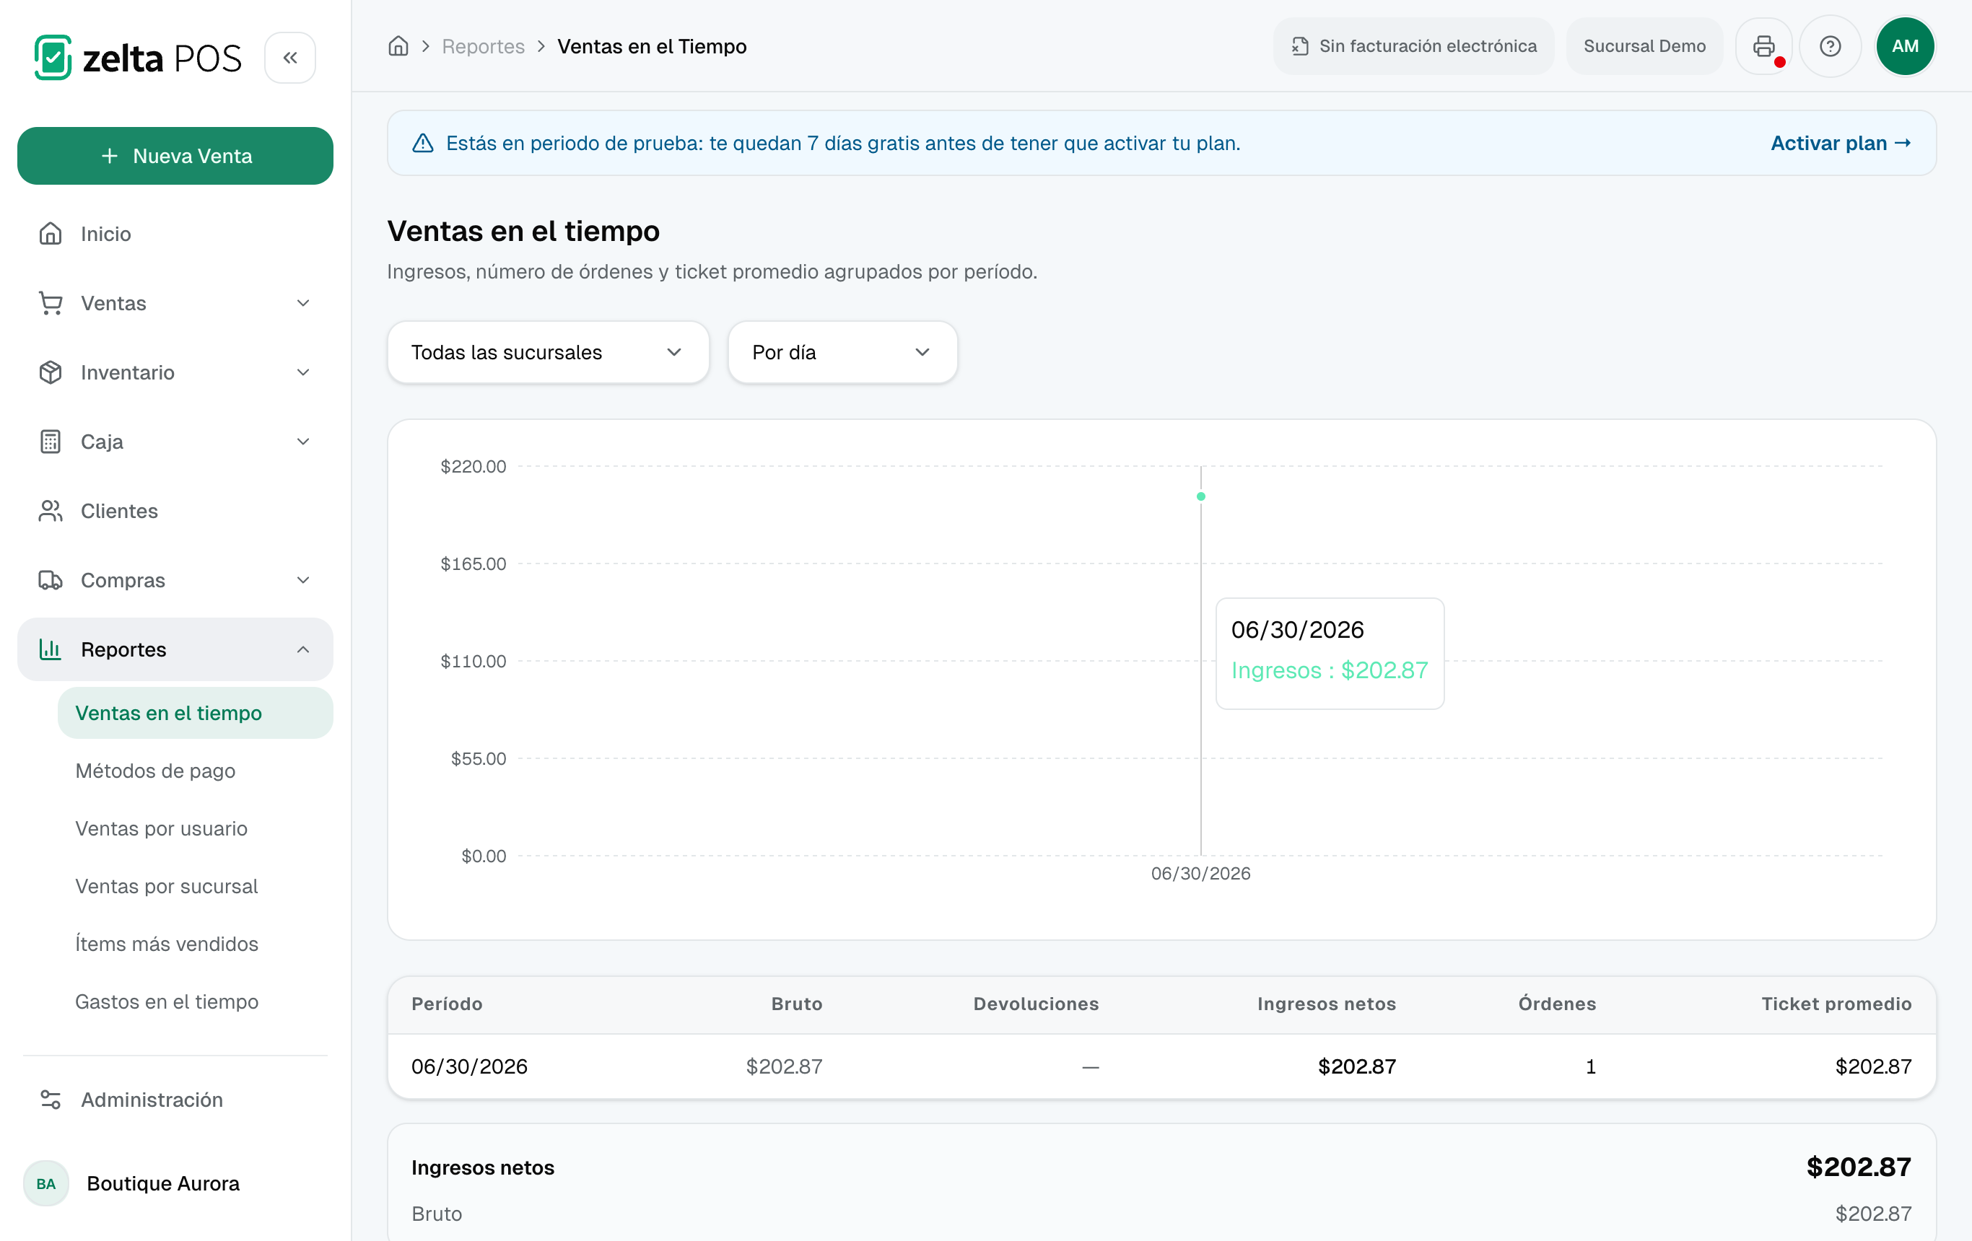Click the Boutique Aurora account name
The image size is (1972, 1241).
pos(163,1184)
